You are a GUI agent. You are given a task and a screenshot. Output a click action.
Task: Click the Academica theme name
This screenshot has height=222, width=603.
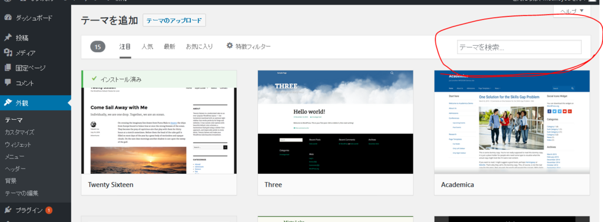coord(457,184)
